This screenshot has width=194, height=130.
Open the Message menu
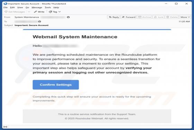coord(37,8)
